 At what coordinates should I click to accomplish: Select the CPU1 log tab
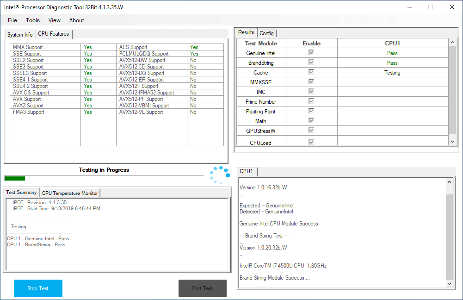coord(247,171)
